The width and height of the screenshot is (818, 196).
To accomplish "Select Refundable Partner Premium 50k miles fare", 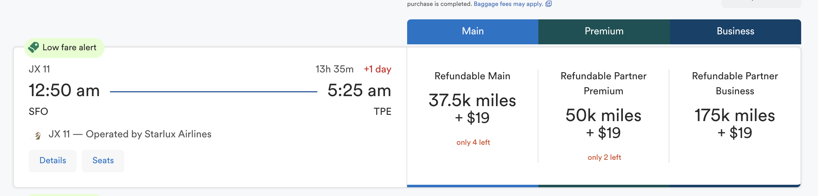I will [603, 116].
